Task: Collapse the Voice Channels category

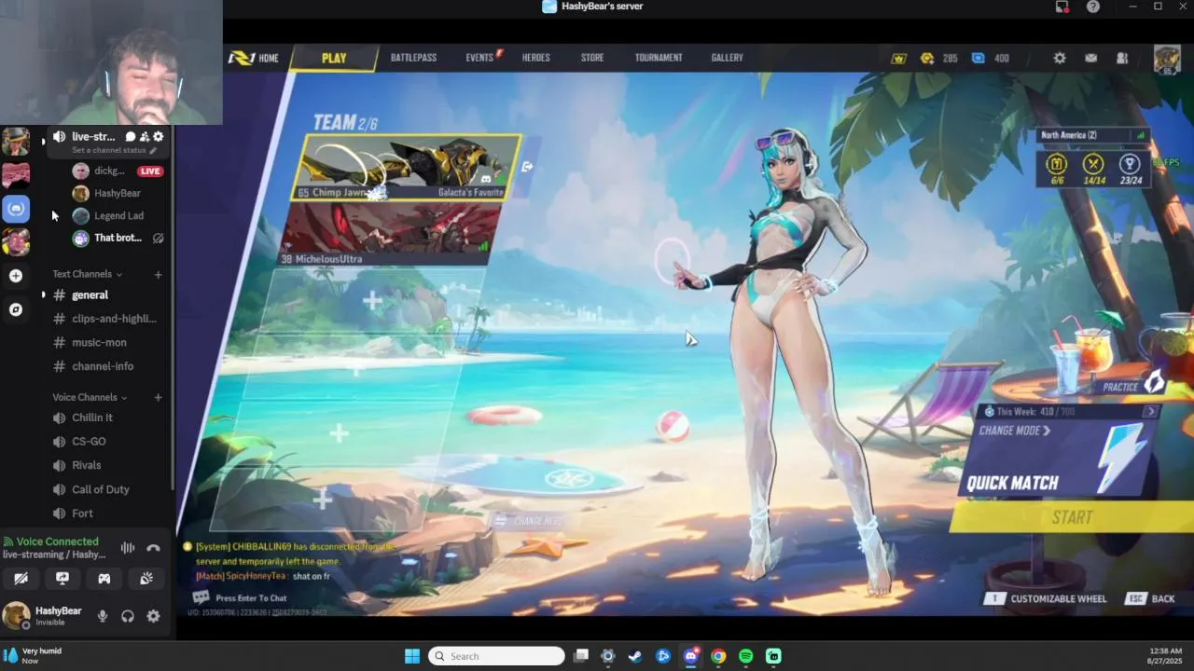Action: 90,397
